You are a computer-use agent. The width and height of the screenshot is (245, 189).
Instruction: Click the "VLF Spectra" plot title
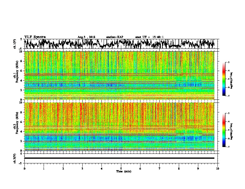[35, 37]
